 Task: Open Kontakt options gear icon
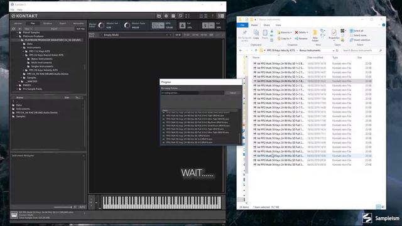pyautogui.click(x=166, y=16)
